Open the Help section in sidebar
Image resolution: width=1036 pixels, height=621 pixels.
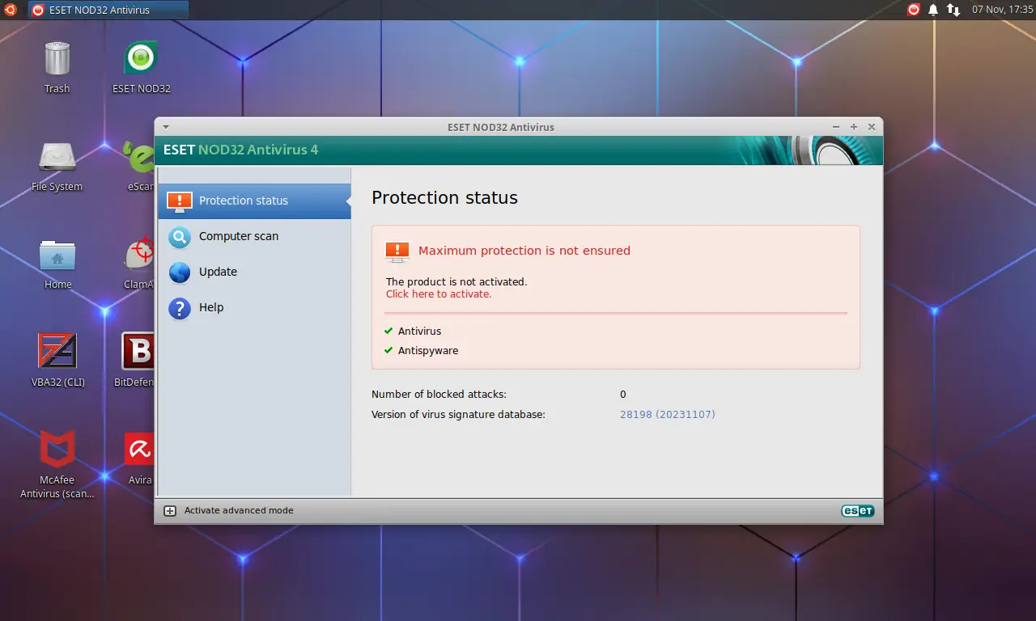click(254, 307)
